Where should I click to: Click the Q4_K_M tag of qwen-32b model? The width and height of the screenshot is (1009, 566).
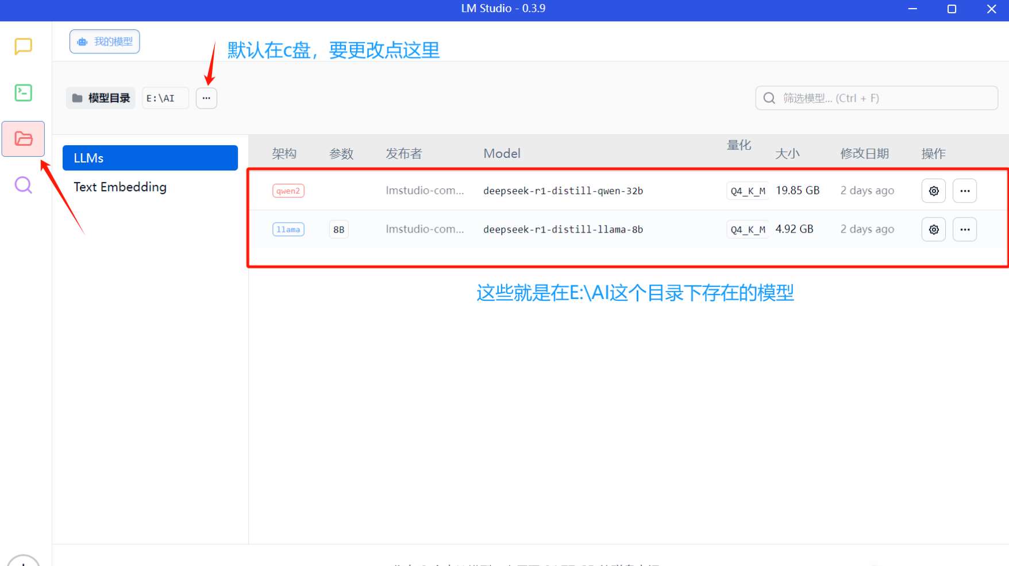(748, 191)
